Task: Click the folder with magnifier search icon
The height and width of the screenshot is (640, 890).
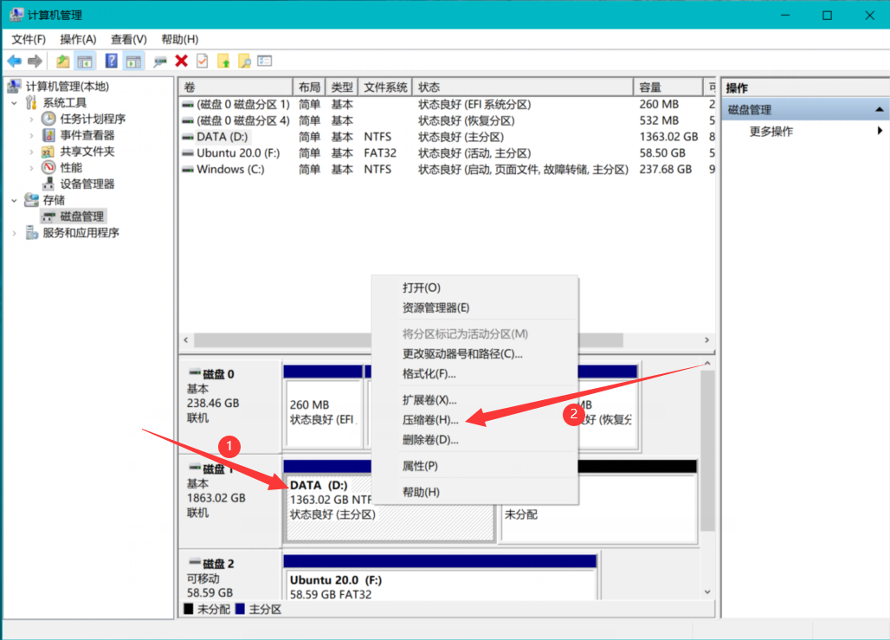Action: coord(244,61)
